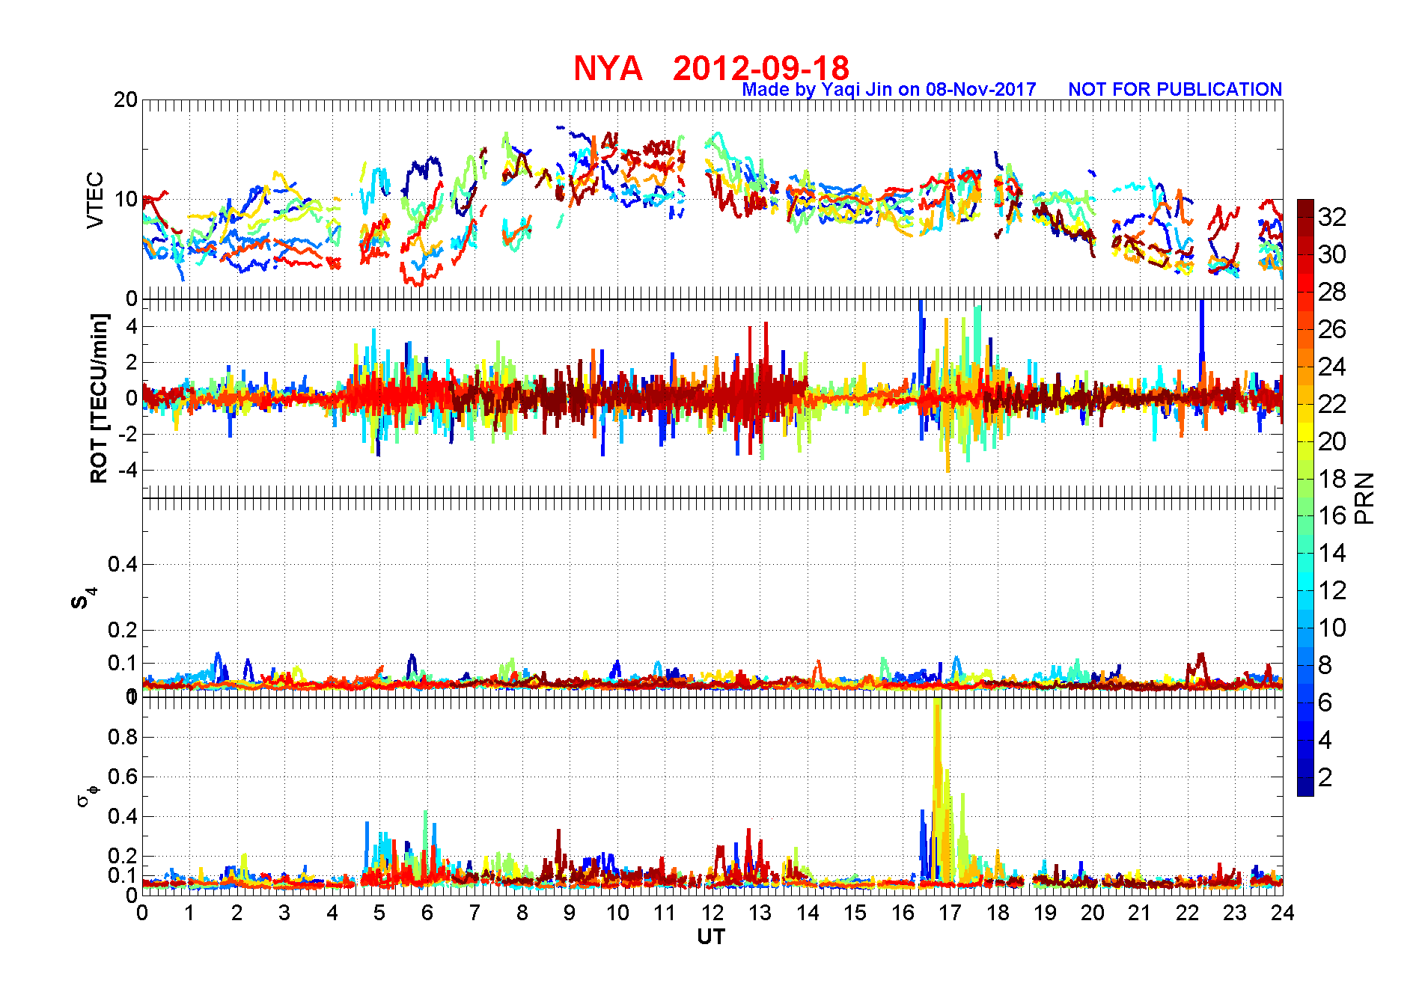Click the x-axis tick label 24
The width and height of the screenshot is (1425, 995).
coord(1282,913)
